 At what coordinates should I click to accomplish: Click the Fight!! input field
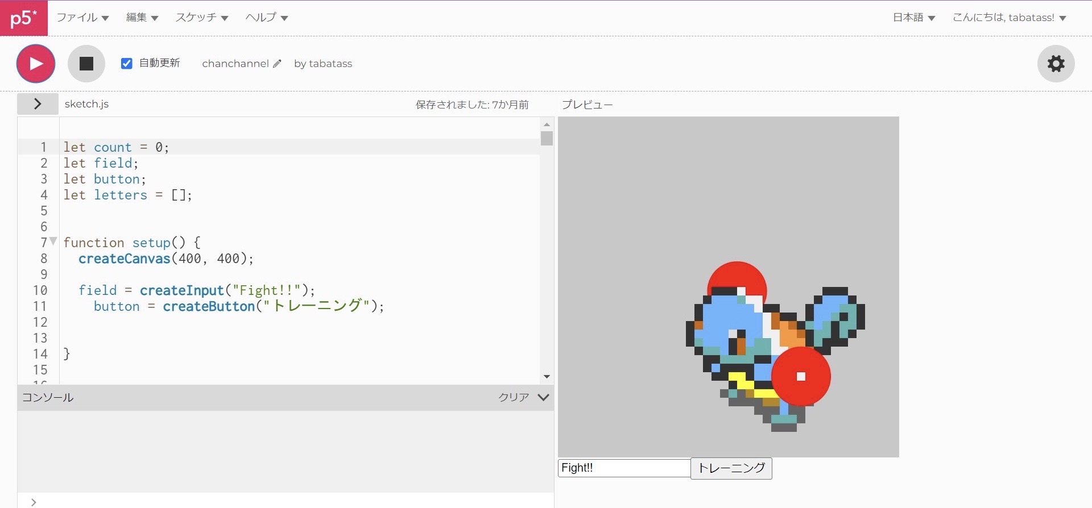(x=624, y=468)
